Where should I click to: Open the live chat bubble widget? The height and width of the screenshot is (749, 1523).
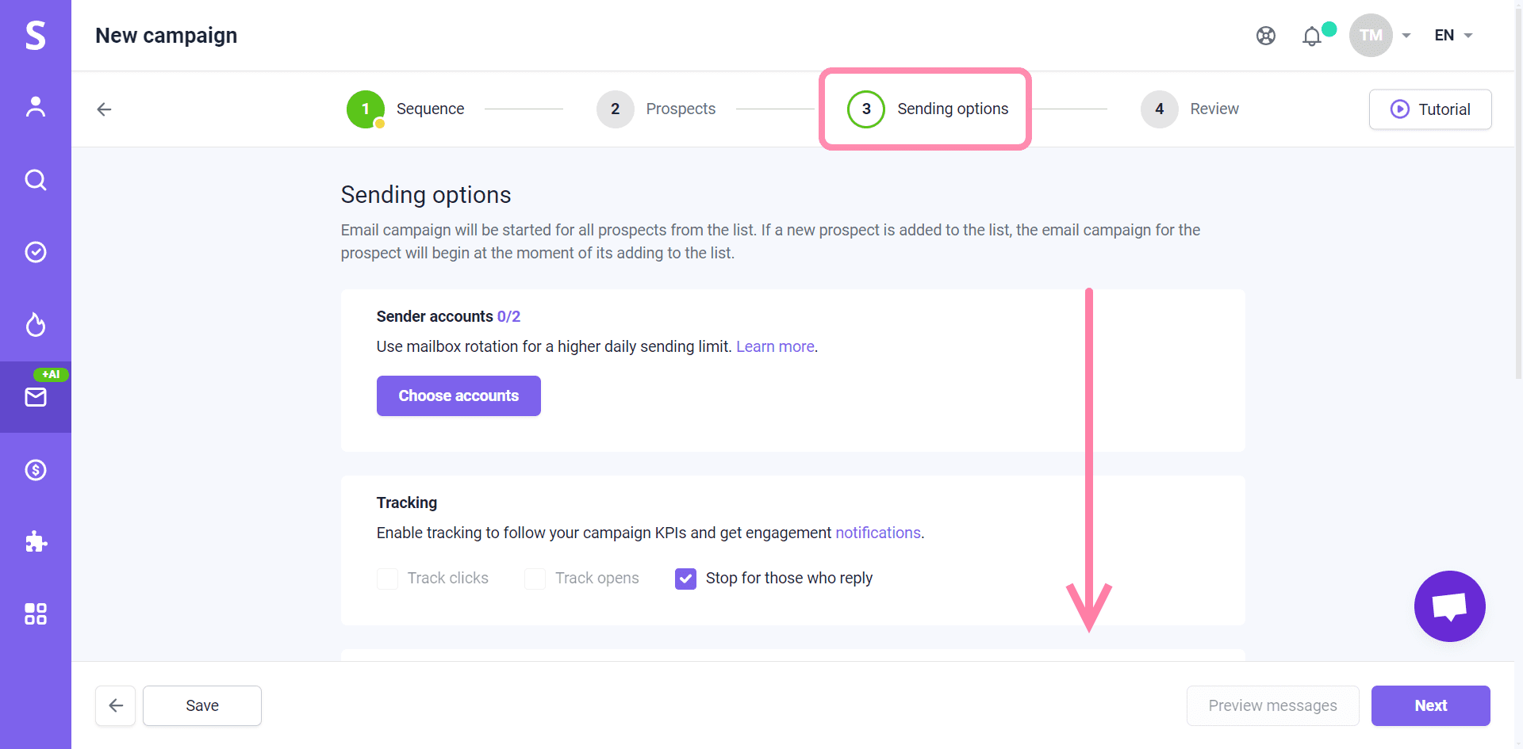click(x=1449, y=606)
